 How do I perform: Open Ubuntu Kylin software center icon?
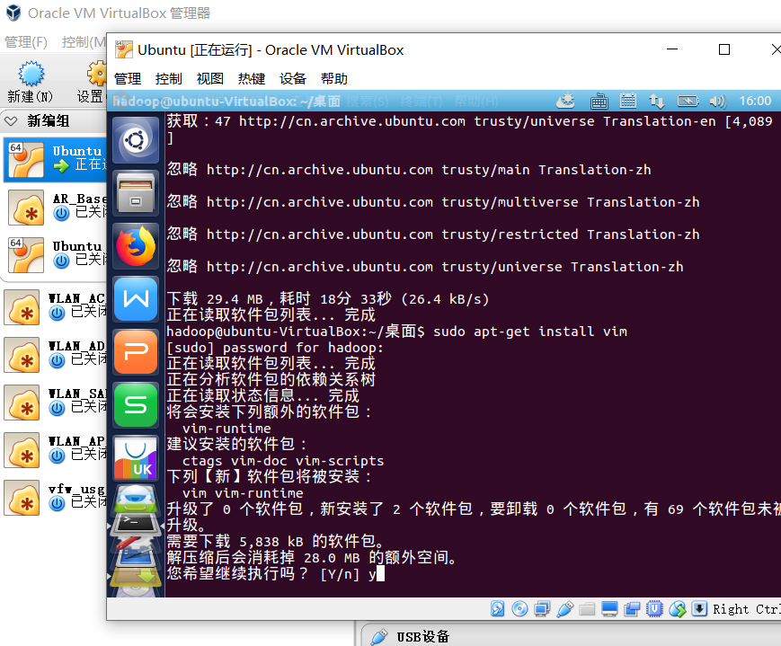pyautogui.click(x=136, y=457)
